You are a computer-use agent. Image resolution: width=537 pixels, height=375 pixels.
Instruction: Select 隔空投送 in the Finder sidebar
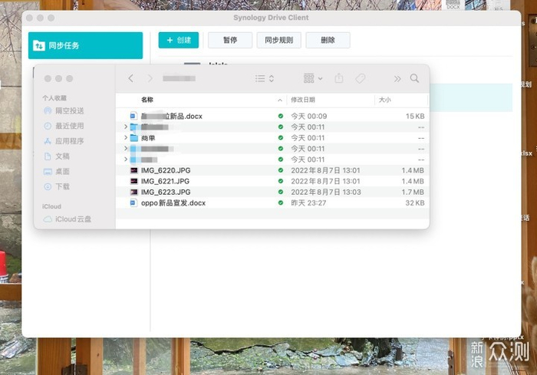64,110
